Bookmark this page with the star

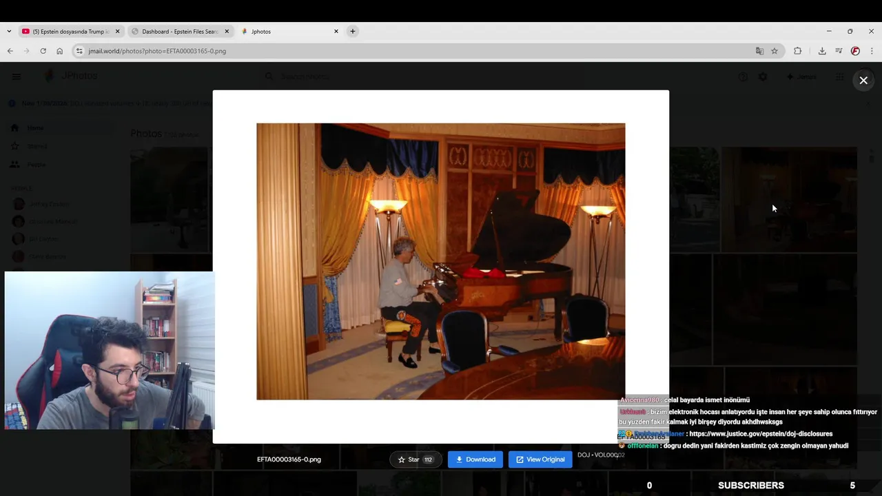(x=775, y=51)
